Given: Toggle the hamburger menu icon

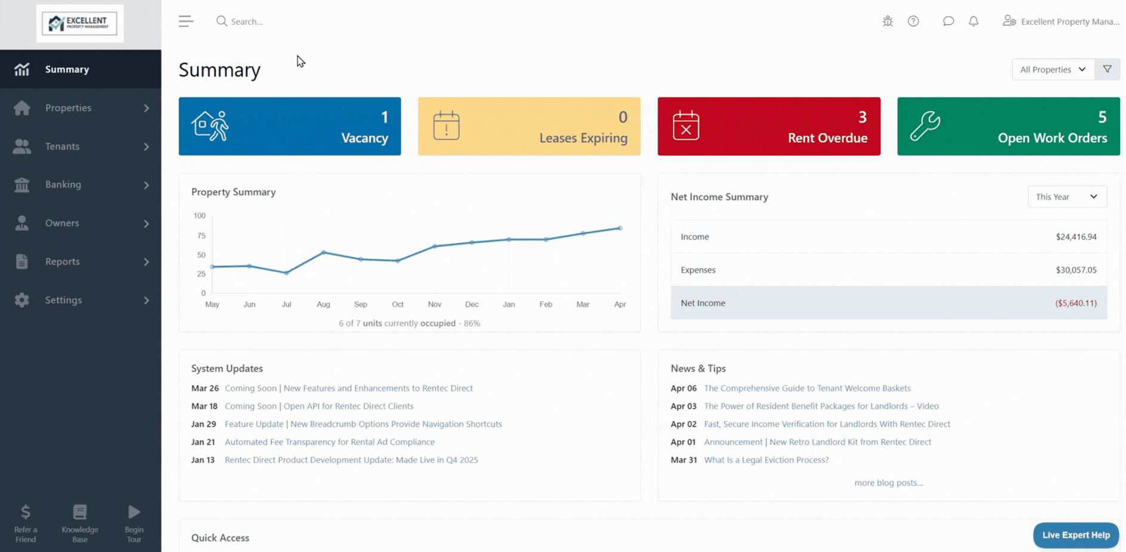Looking at the screenshot, I should coord(186,22).
